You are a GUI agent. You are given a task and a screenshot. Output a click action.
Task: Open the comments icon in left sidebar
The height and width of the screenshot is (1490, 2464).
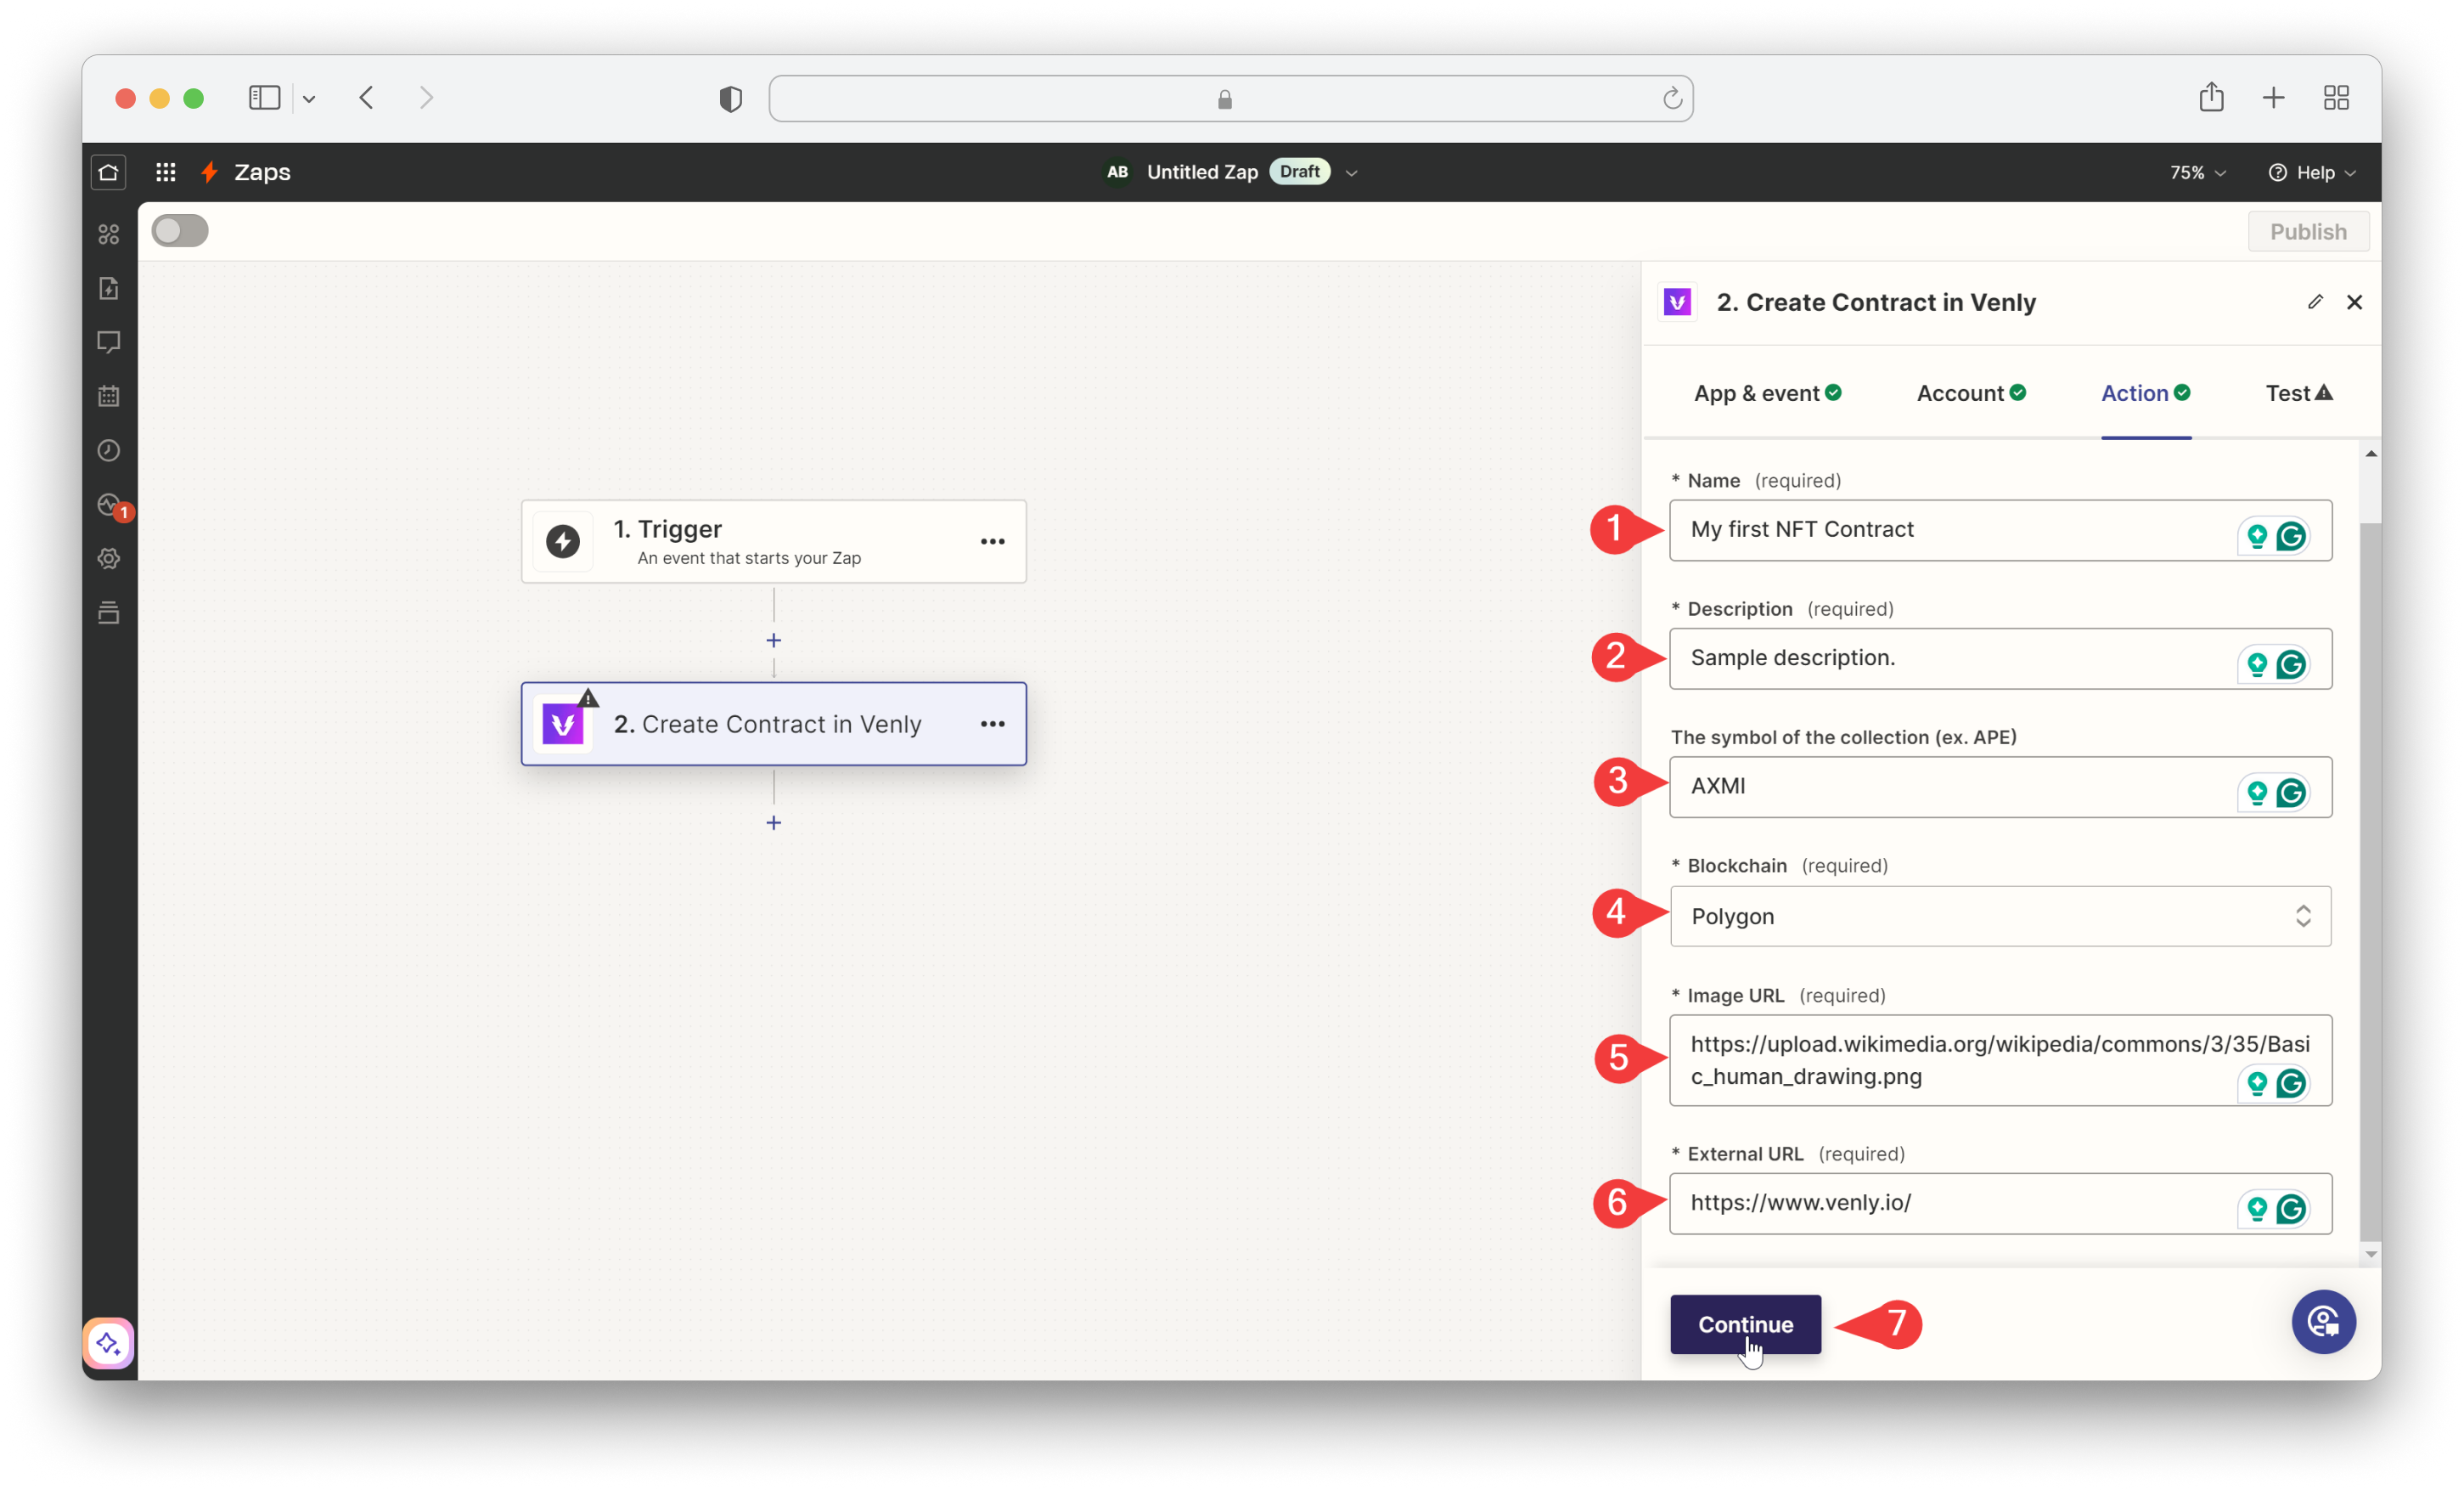[109, 342]
